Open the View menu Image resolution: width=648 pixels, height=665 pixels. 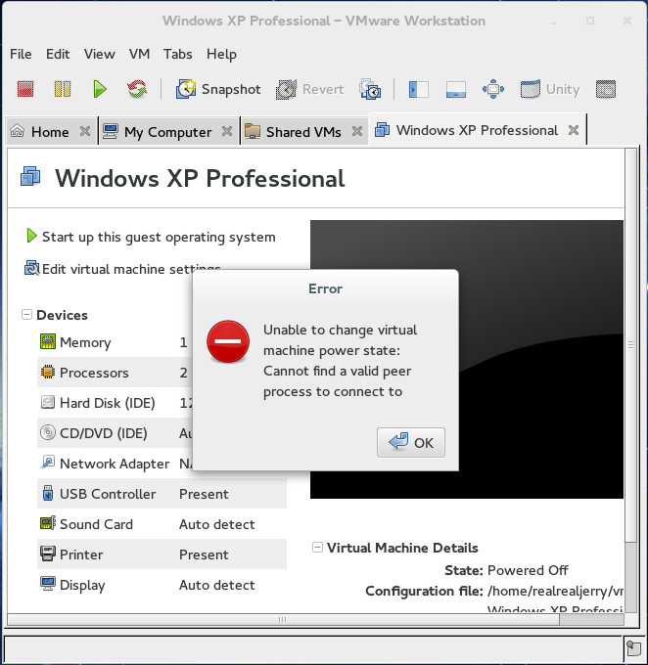coord(100,55)
